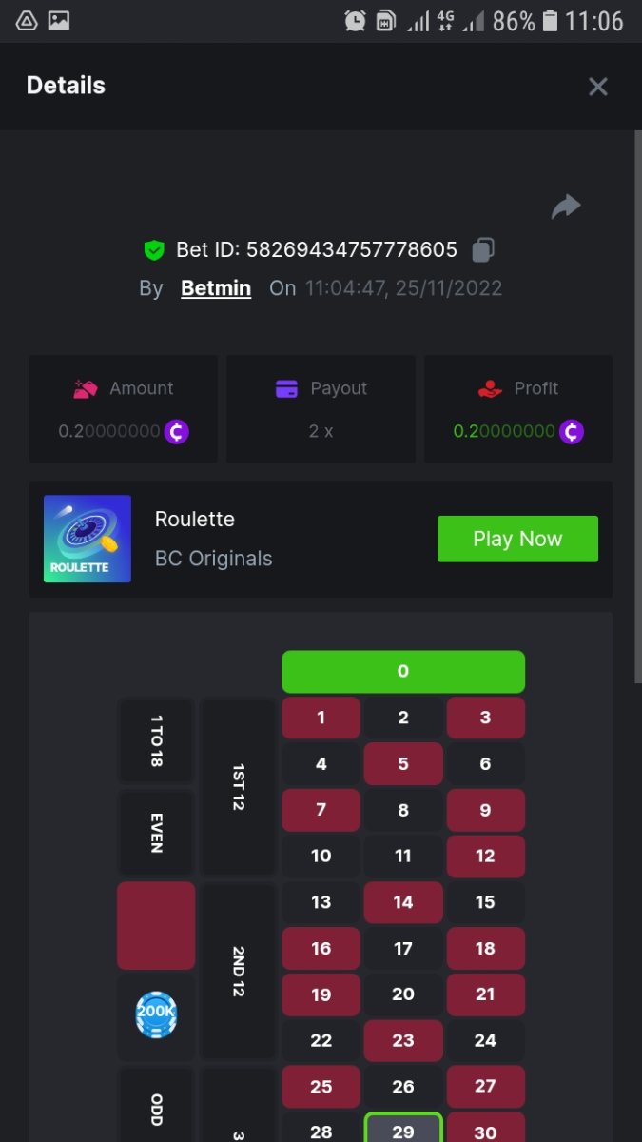Screen dimensions: 642x1142
Task: Pick red number 14 on the table
Action: 403,902
